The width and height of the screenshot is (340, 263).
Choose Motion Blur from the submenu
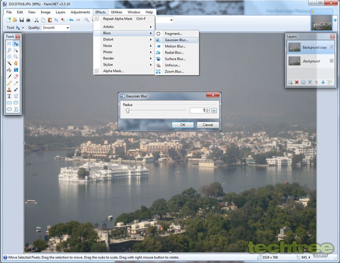[177, 46]
